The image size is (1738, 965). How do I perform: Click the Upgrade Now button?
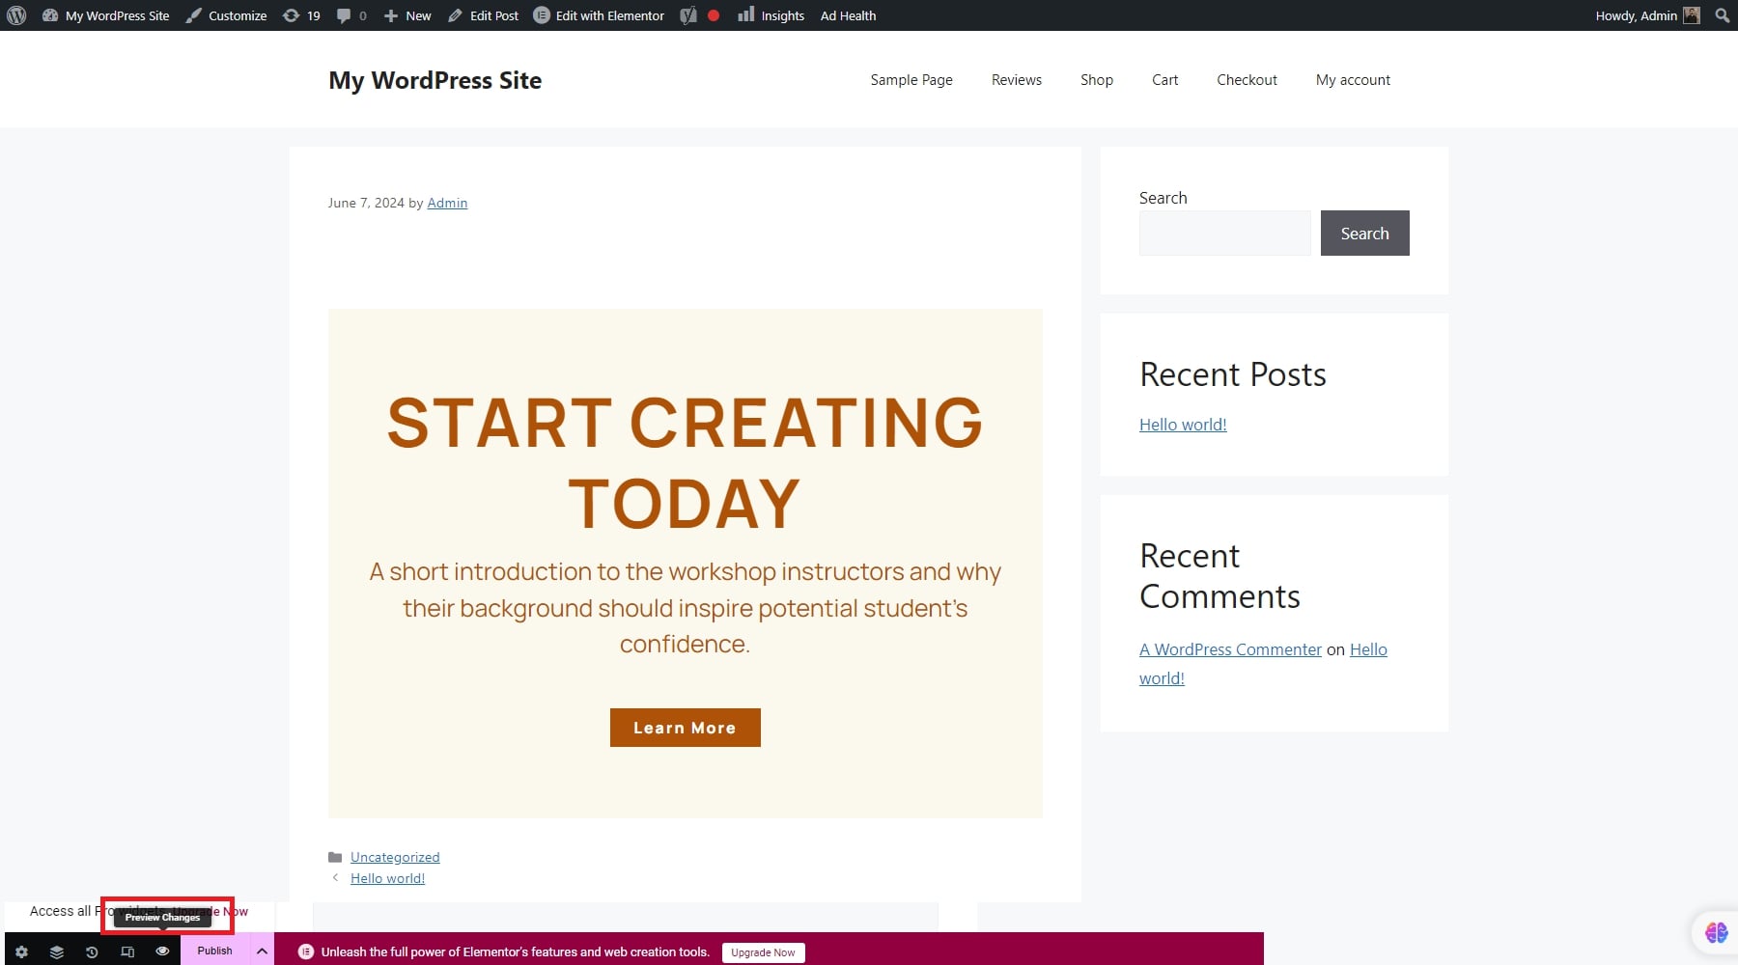(x=763, y=952)
